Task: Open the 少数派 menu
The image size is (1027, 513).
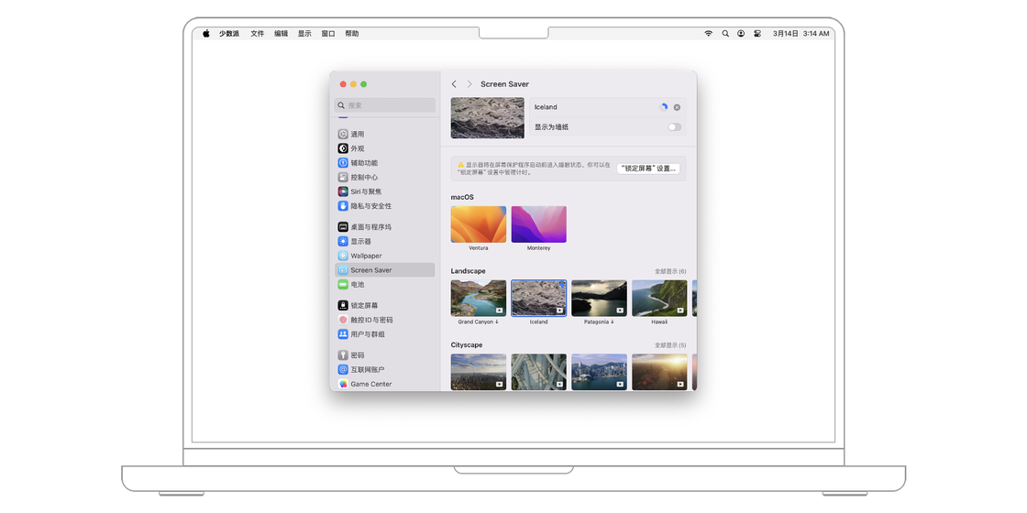Action: 229,33
